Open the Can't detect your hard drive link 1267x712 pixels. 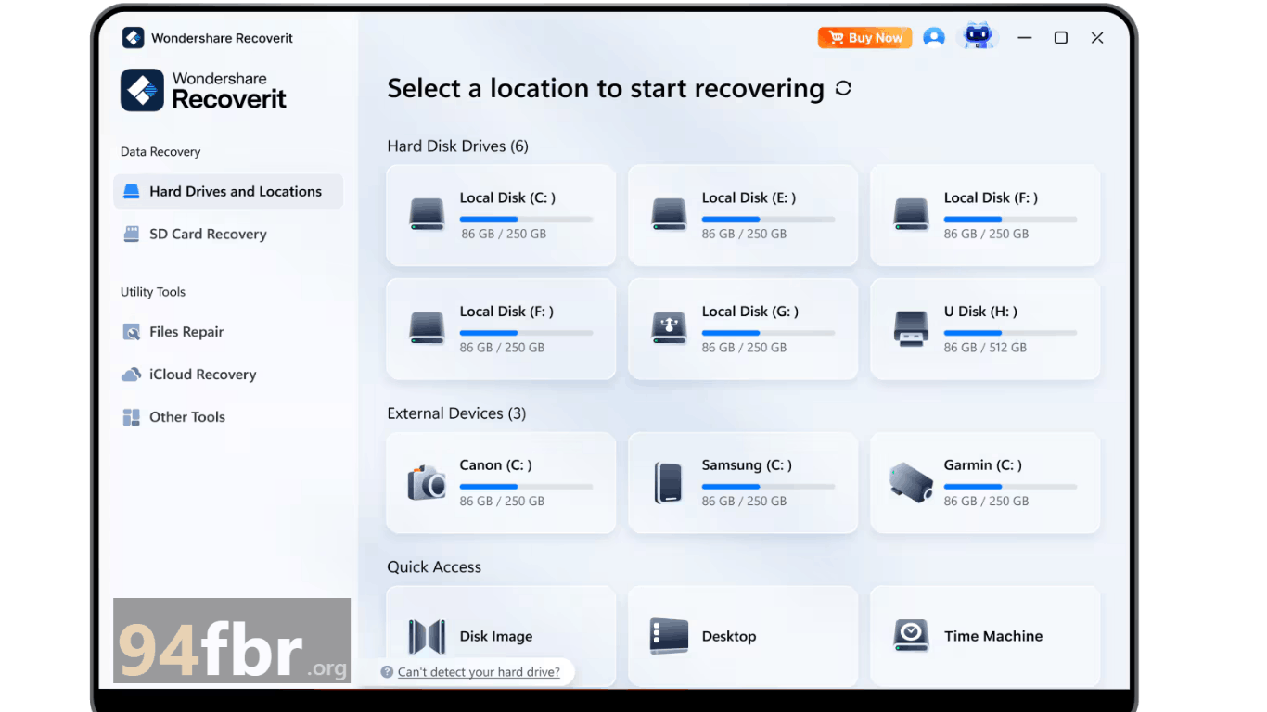(x=479, y=672)
